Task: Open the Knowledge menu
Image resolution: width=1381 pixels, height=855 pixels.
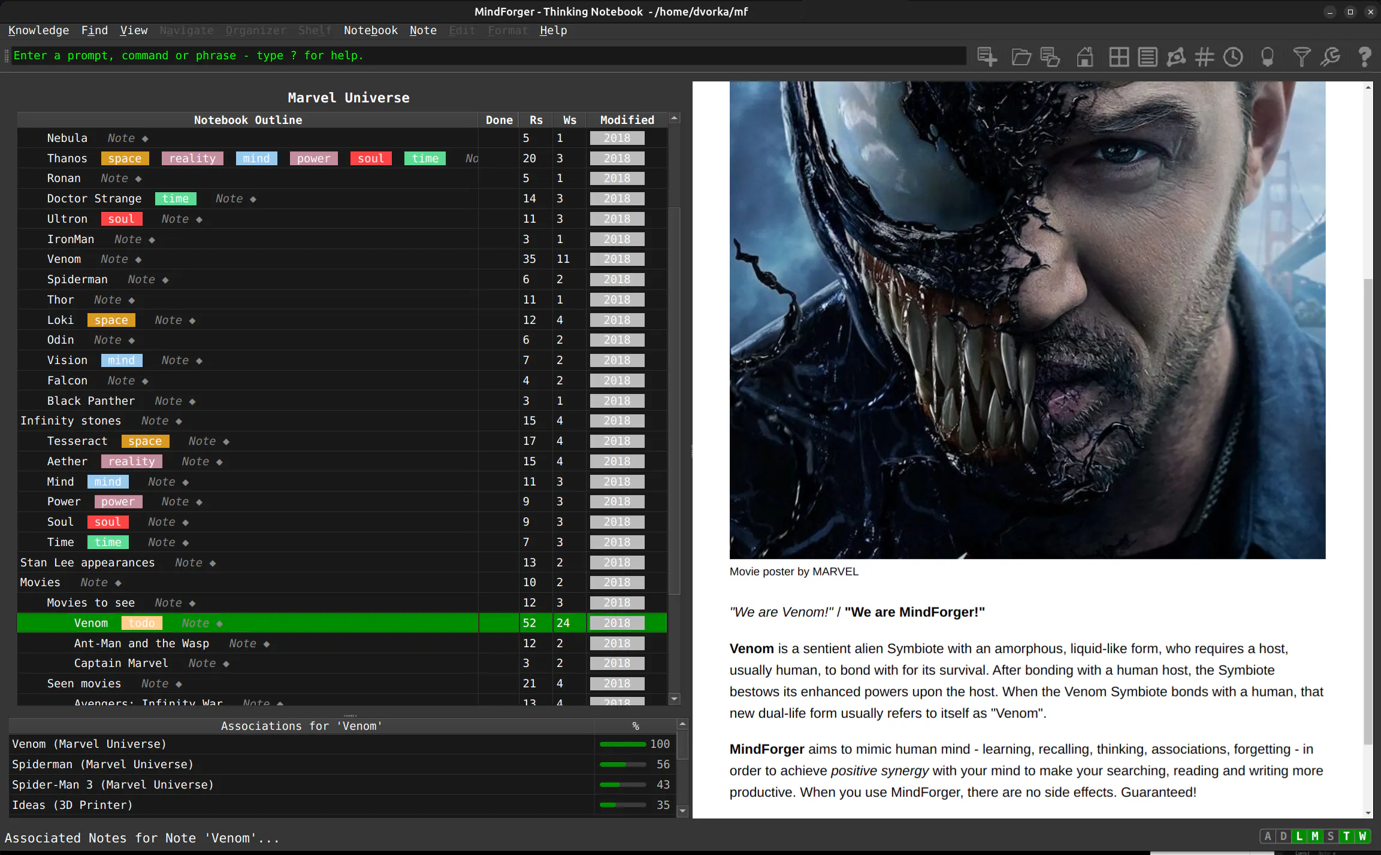Action: click(x=38, y=31)
